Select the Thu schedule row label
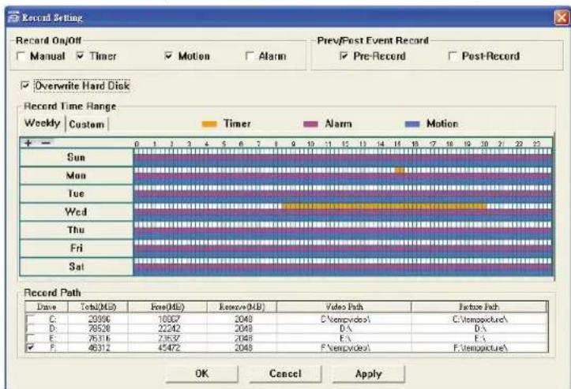This screenshot has height=389, width=571. click(76, 230)
